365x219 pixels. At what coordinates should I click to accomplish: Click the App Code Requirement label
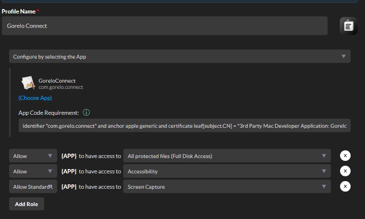(x=48, y=113)
